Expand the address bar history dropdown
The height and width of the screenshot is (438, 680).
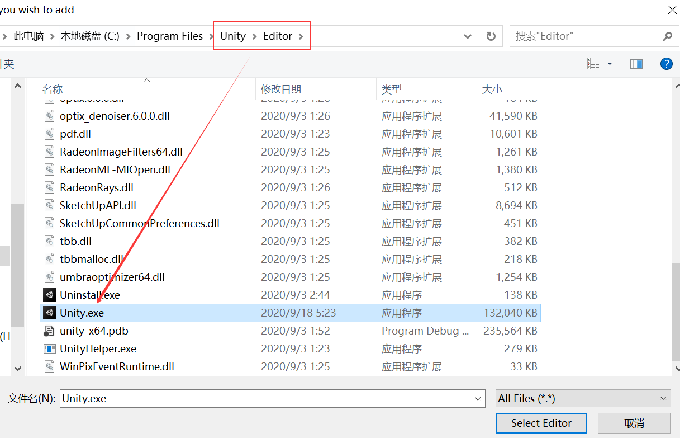pos(468,36)
